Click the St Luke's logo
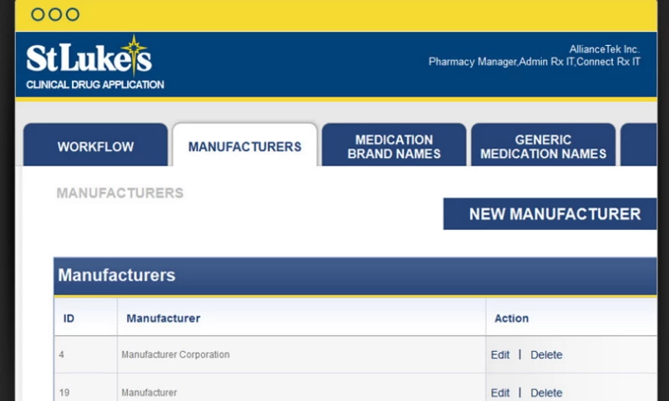This screenshot has width=669, height=401. [89, 56]
